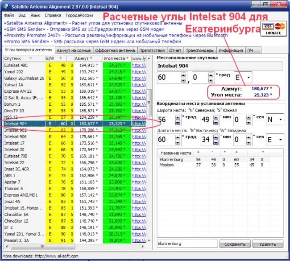The width and height of the screenshot is (290, 261).
Task: Sort satellites by Азимут column header
Action: point(88,58)
